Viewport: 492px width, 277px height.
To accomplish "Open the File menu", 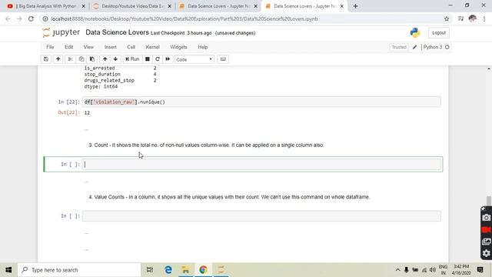I will (50, 47).
